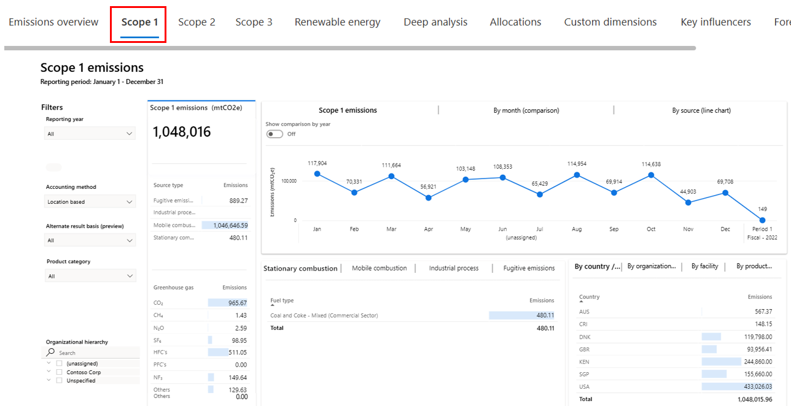Switch to the Emissions overview tab

(x=53, y=22)
